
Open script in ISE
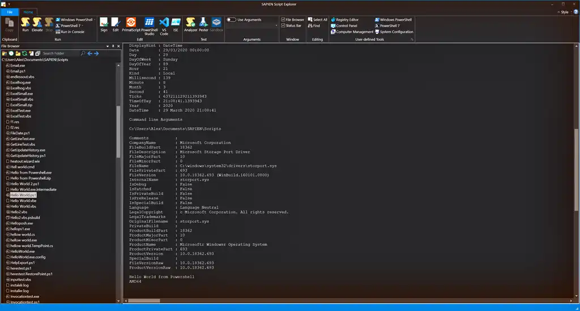click(176, 24)
